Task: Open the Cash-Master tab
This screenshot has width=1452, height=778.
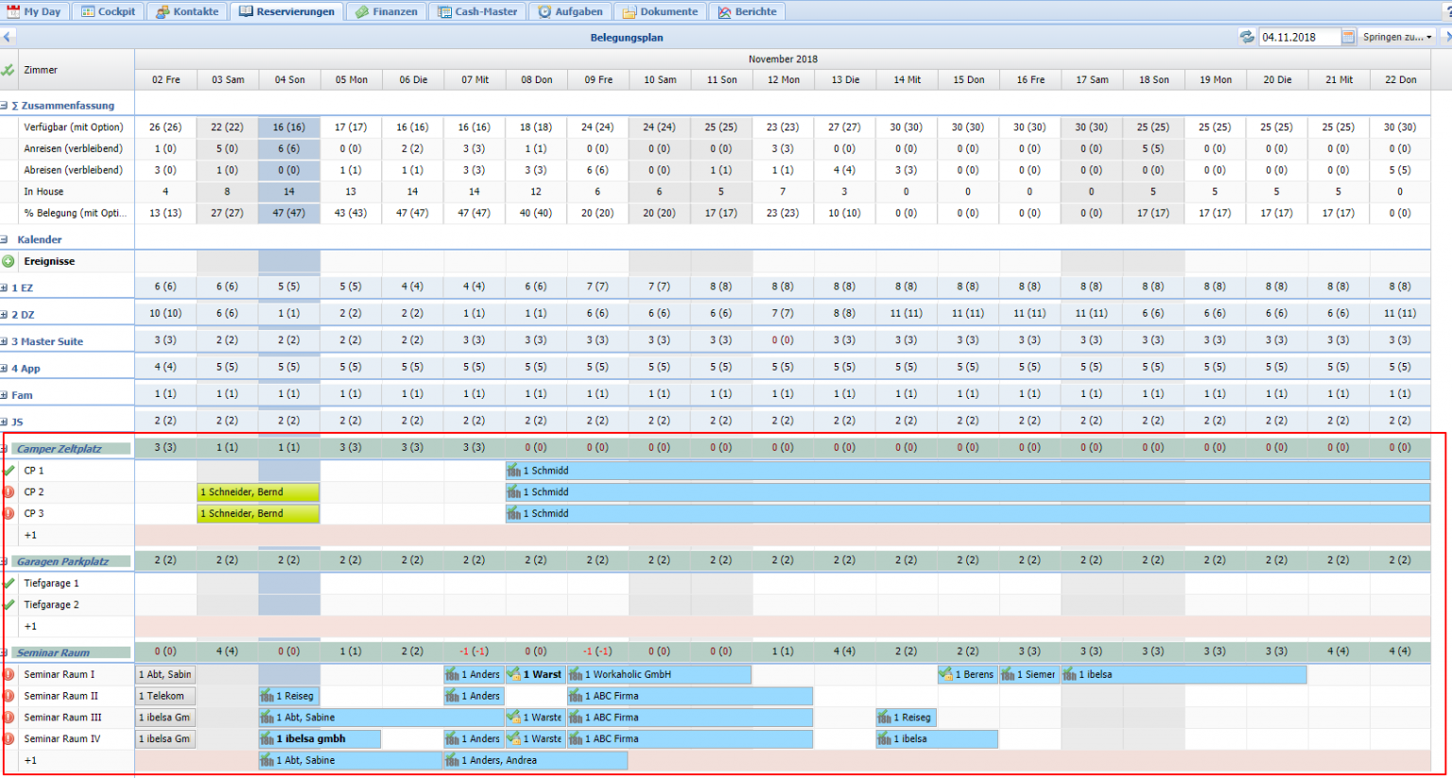Action: [477, 11]
